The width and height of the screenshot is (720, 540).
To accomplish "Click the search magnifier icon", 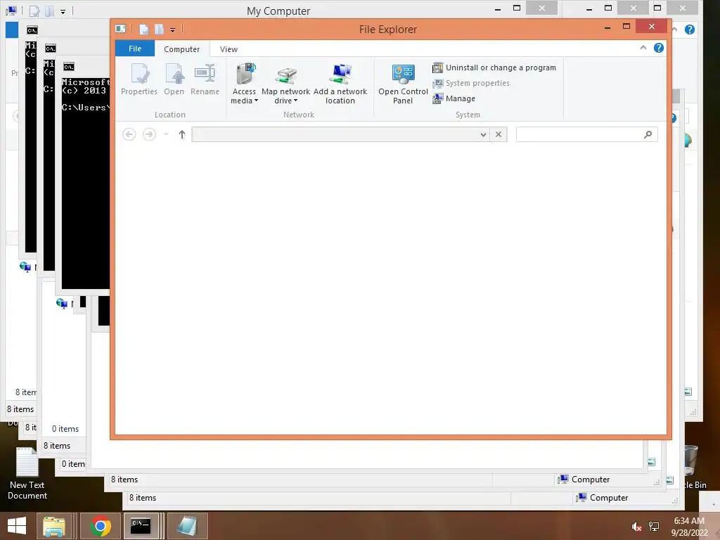I will click(x=648, y=134).
